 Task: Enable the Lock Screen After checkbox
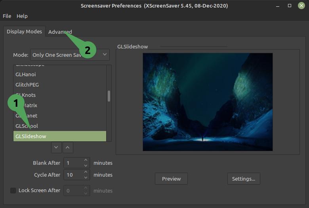13,191
